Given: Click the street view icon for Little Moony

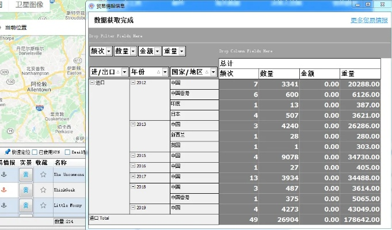Looking at the screenshot, I should pyautogui.click(x=26, y=206).
